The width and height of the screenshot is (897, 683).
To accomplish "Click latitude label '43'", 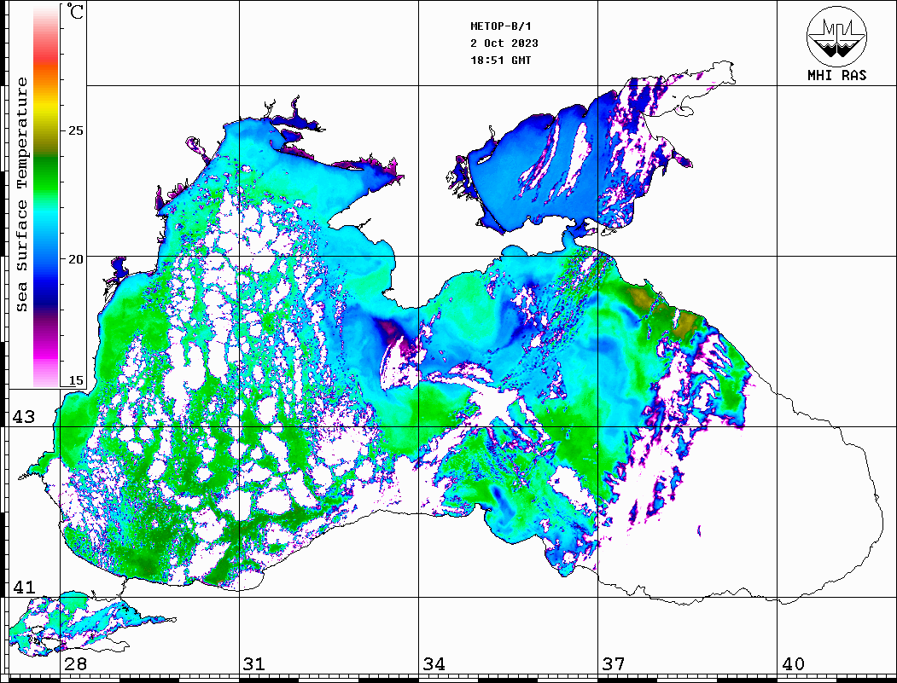I will pos(24,417).
